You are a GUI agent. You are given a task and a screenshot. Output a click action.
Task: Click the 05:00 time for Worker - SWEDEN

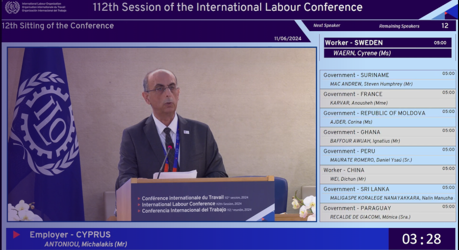440,43
